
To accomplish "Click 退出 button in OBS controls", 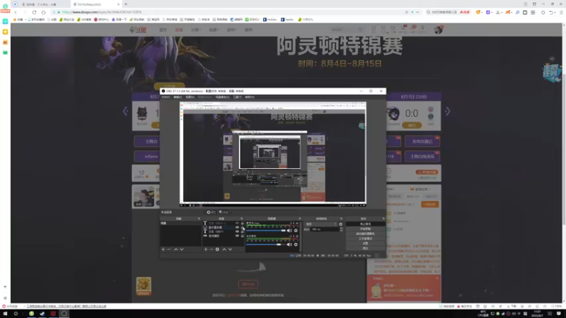I will tap(365, 248).
